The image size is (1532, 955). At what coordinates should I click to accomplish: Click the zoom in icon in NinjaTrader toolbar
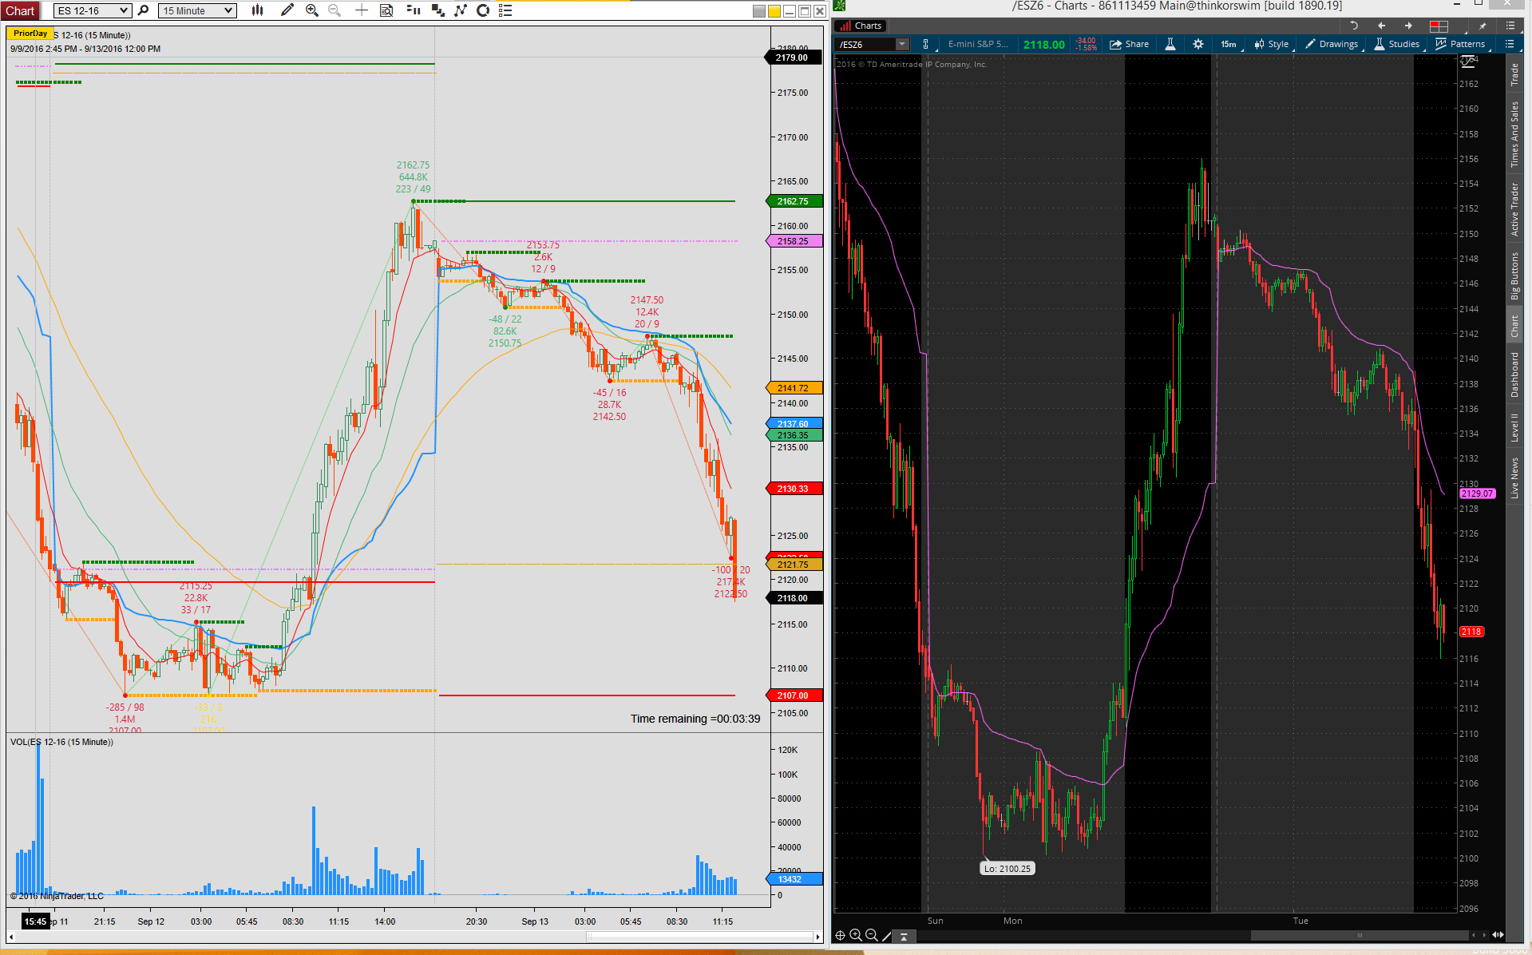312,10
